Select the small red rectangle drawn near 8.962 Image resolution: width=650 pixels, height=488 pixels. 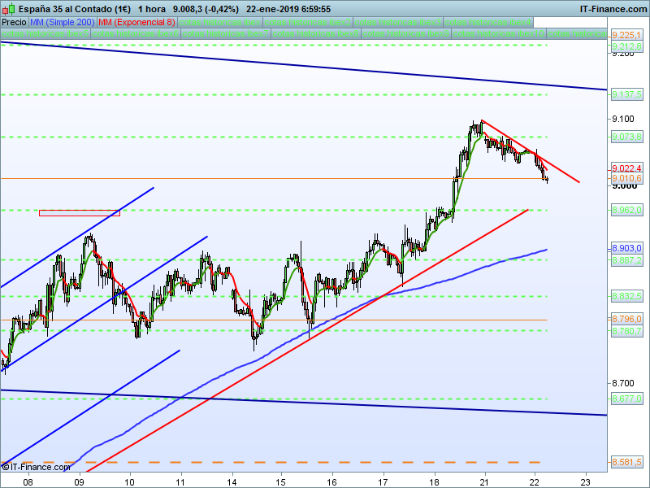(x=80, y=213)
